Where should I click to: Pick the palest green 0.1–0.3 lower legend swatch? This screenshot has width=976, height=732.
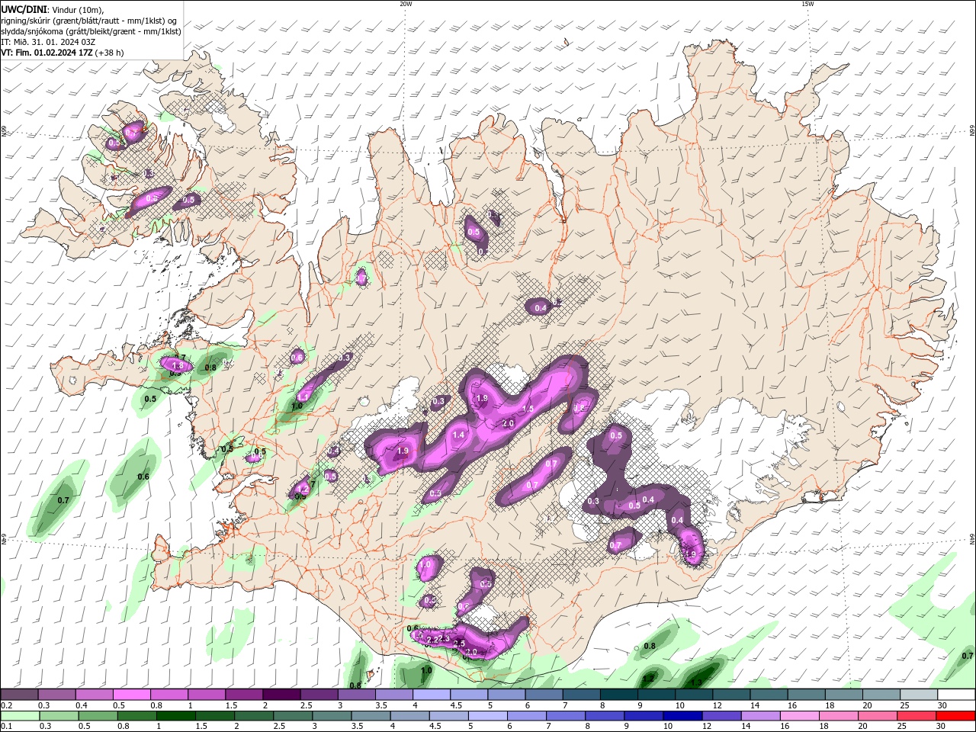coord(20,716)
